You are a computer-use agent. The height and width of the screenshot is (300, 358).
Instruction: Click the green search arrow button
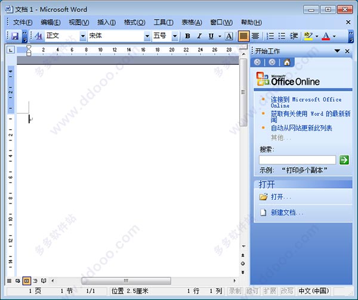[344, 160]
